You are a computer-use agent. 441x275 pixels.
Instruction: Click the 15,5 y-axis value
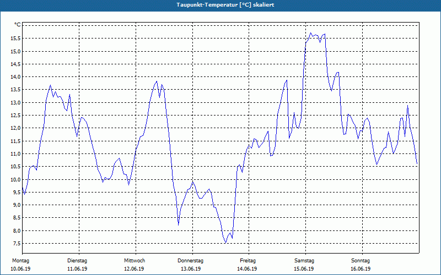pyautogui.click(x=15, y=38)
